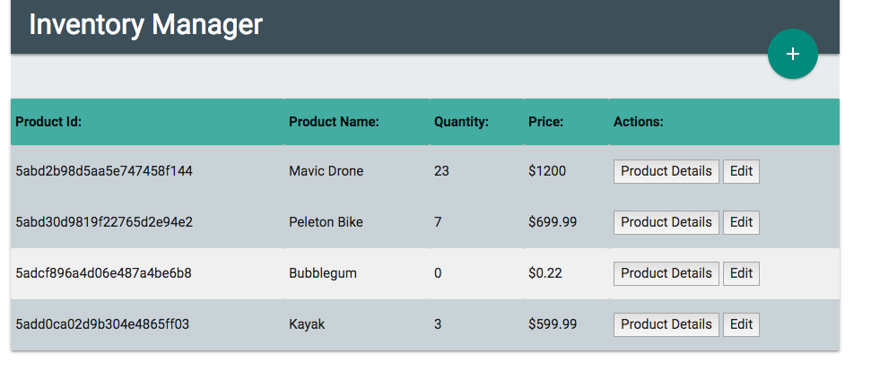Select product id 5abd30d9819f22765d2e94e2
The width and height of the screenshot is (871, 379).
104,222
